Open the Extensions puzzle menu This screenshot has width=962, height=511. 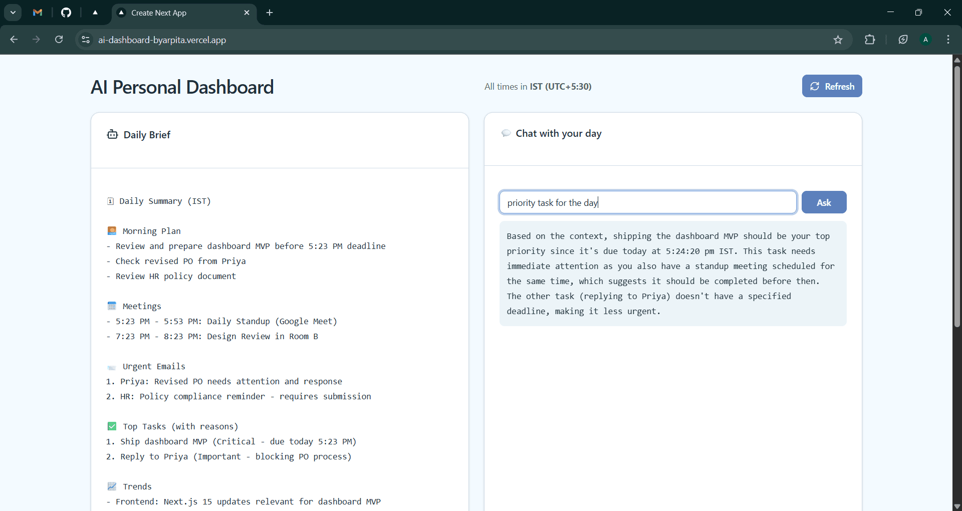coord(870,40)
